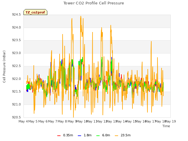Viewport: 188px width, 141px height.
Task: Click the 923.0 y-axis tick value
Action: point(16,53)
